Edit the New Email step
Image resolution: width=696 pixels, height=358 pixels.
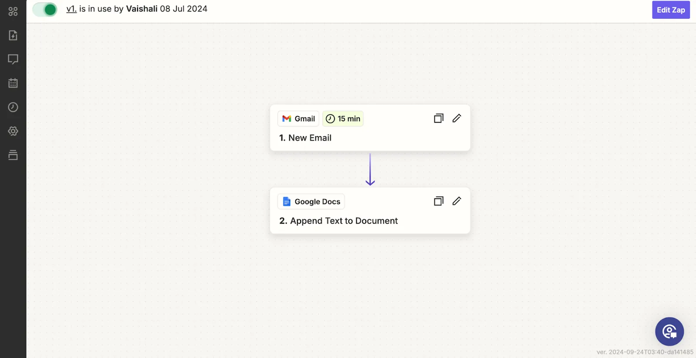[457, 118]
